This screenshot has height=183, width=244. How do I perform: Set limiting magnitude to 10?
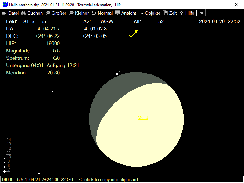(9, 157)
